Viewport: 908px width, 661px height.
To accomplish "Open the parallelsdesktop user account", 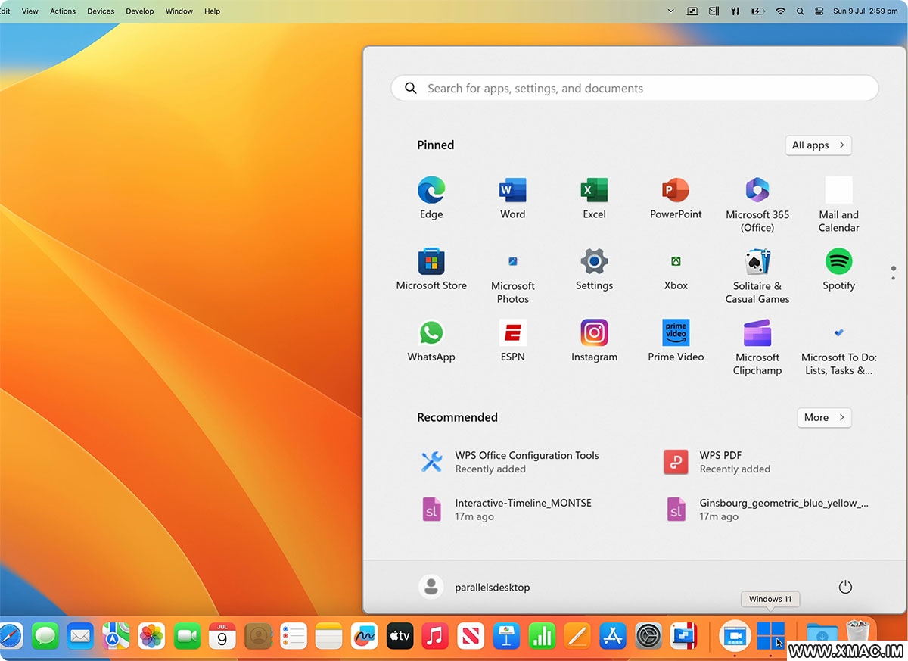I will (x=474, y=587).
